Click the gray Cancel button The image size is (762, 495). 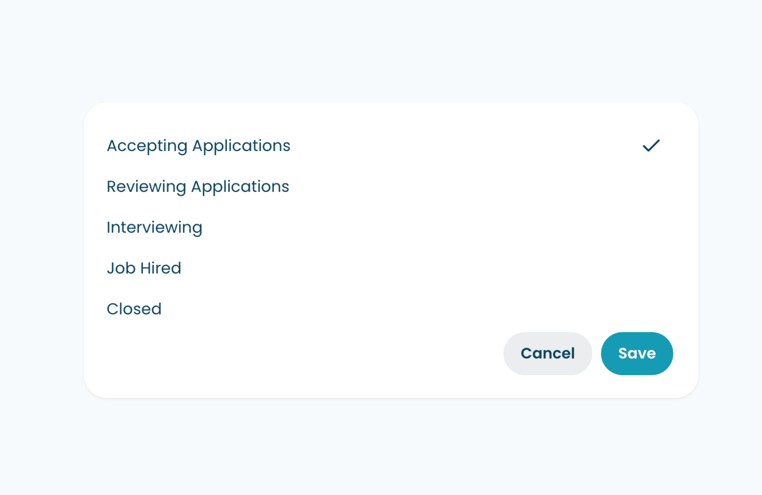548,354
